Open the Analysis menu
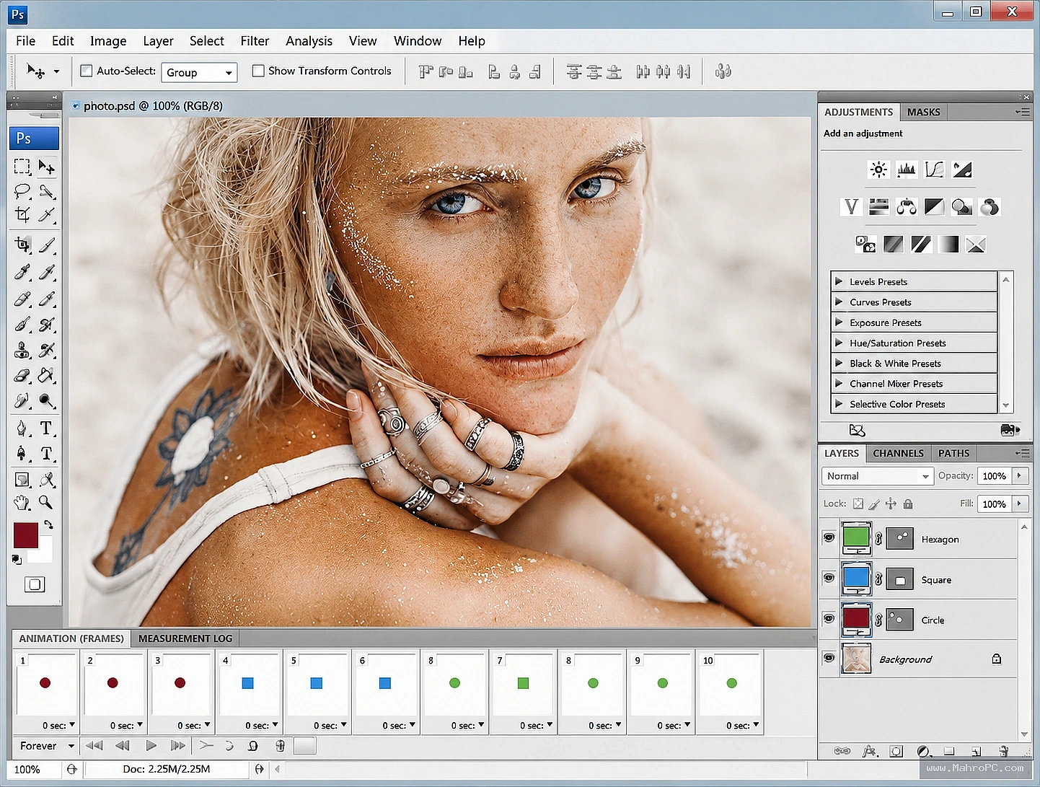This screenshot has width=1040, height=787. (x=309, y=41)
